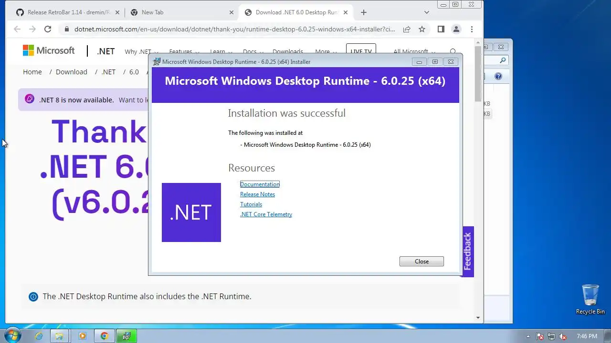
Task: Open the network tray icon
Action: tap(551, 336)
